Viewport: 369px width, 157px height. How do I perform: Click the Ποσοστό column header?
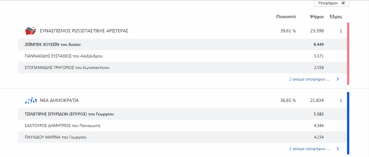pos(286,17)
